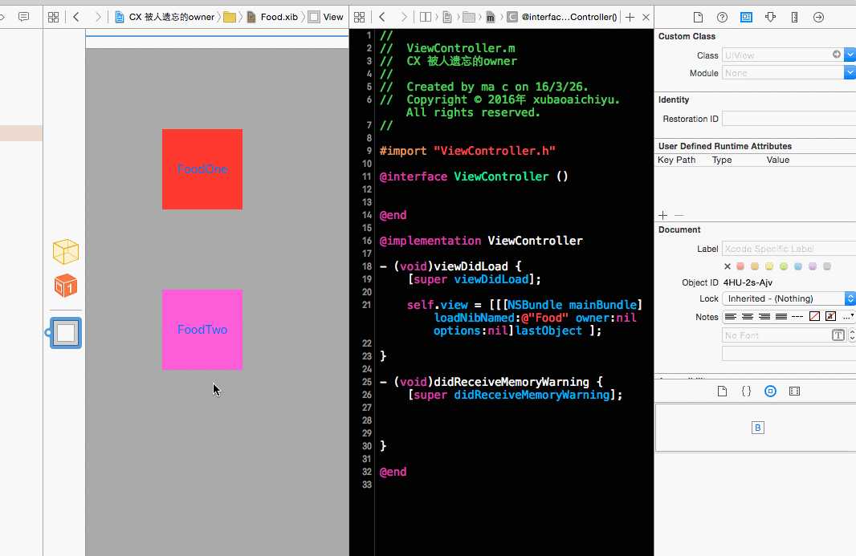
Task: Align notes text right
Action: point(764,316)
